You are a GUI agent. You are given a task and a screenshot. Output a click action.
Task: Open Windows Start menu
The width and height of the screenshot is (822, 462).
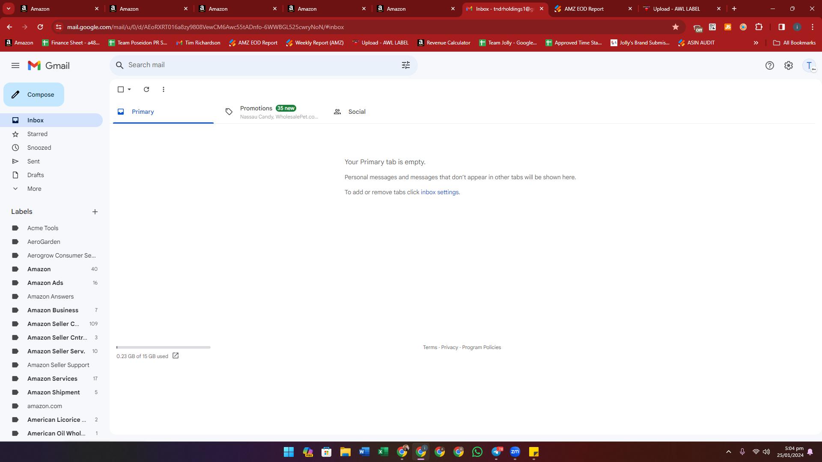(289, 452)
